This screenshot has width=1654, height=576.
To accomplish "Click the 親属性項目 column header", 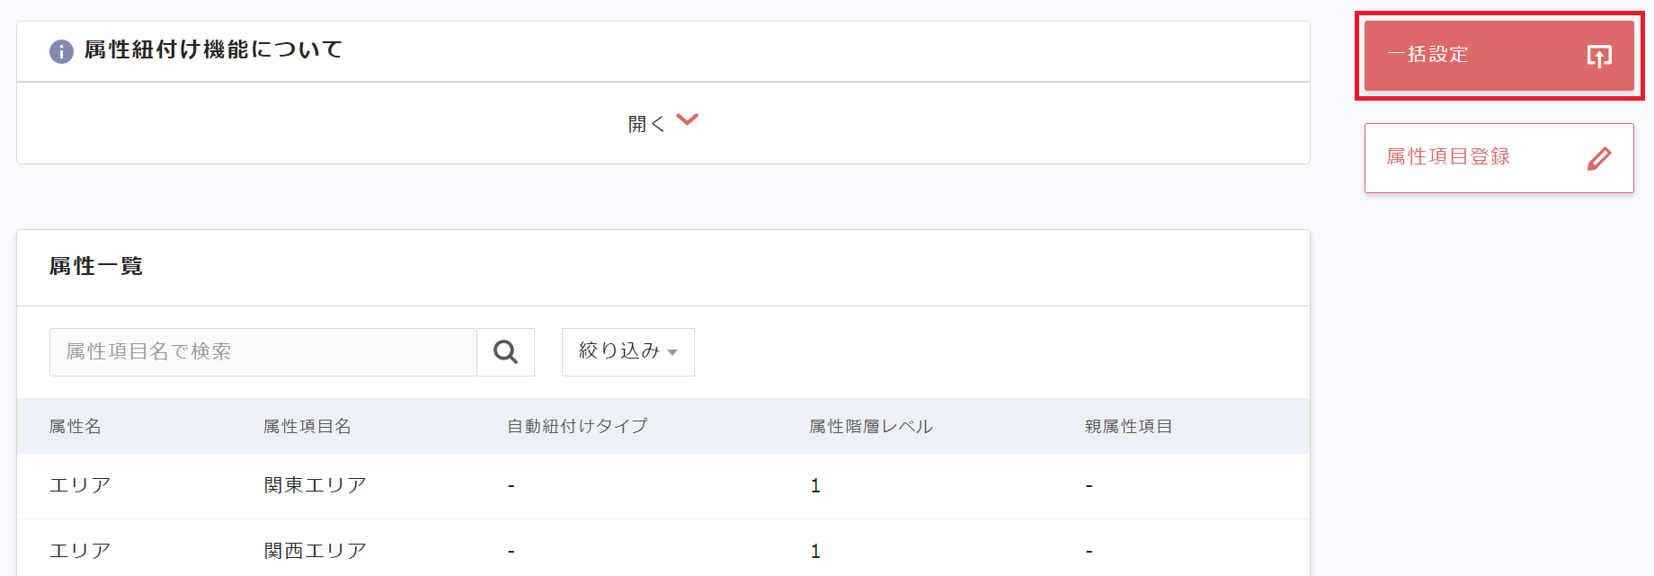I will pos(1128,427).
